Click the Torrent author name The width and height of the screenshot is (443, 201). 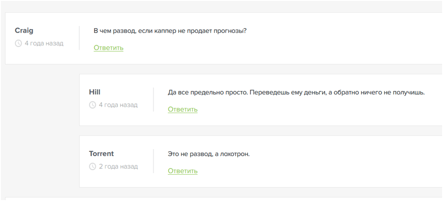[101, 153]
